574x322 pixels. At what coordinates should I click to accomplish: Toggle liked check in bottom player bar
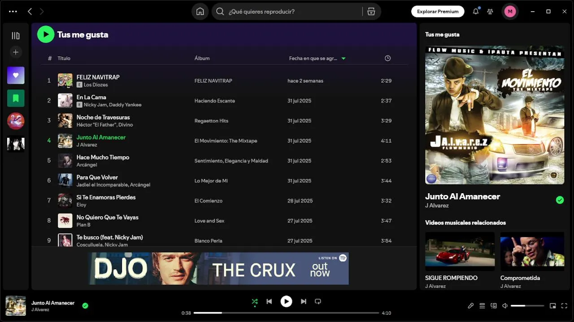85,306
